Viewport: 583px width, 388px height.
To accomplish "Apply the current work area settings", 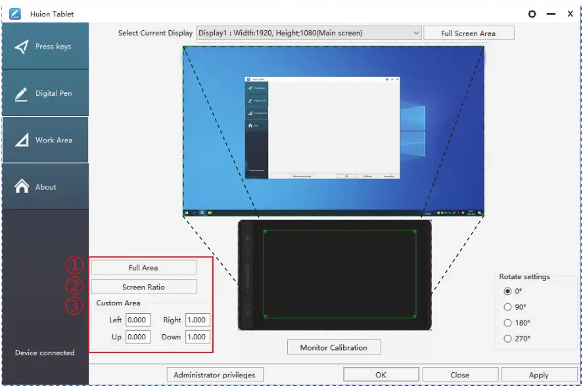I will click(x=539, y=374).
